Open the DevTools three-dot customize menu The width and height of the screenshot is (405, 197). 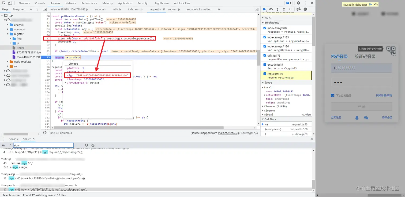point(305,3)
